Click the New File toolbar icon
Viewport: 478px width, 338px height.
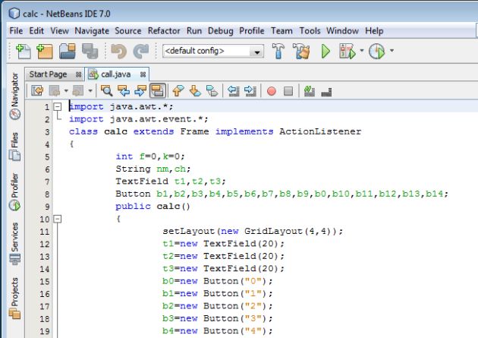[x=24, y=51]
